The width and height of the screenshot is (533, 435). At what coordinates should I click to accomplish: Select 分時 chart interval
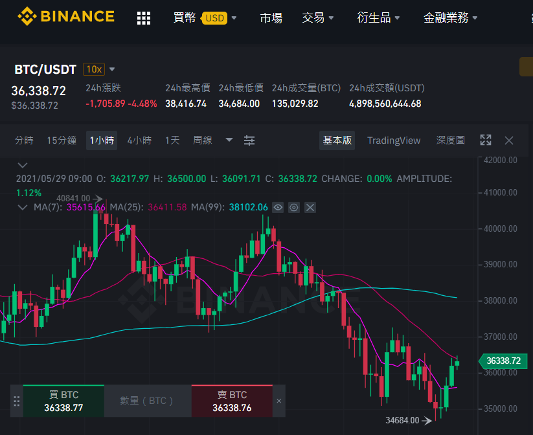24,140
